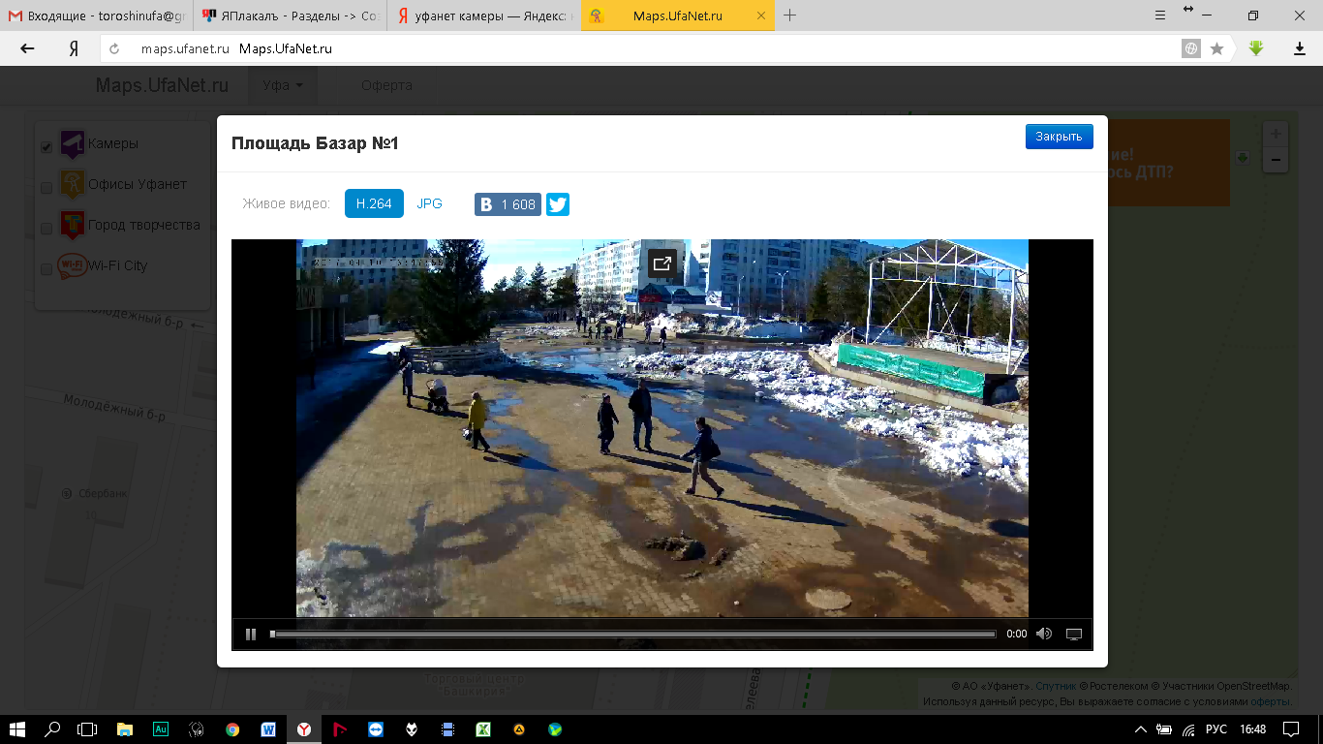Image resolution: width=1323 pixels, height=744 pixels.
Task: Expand the Уфа city dropdown
Action: click(283, 85)
